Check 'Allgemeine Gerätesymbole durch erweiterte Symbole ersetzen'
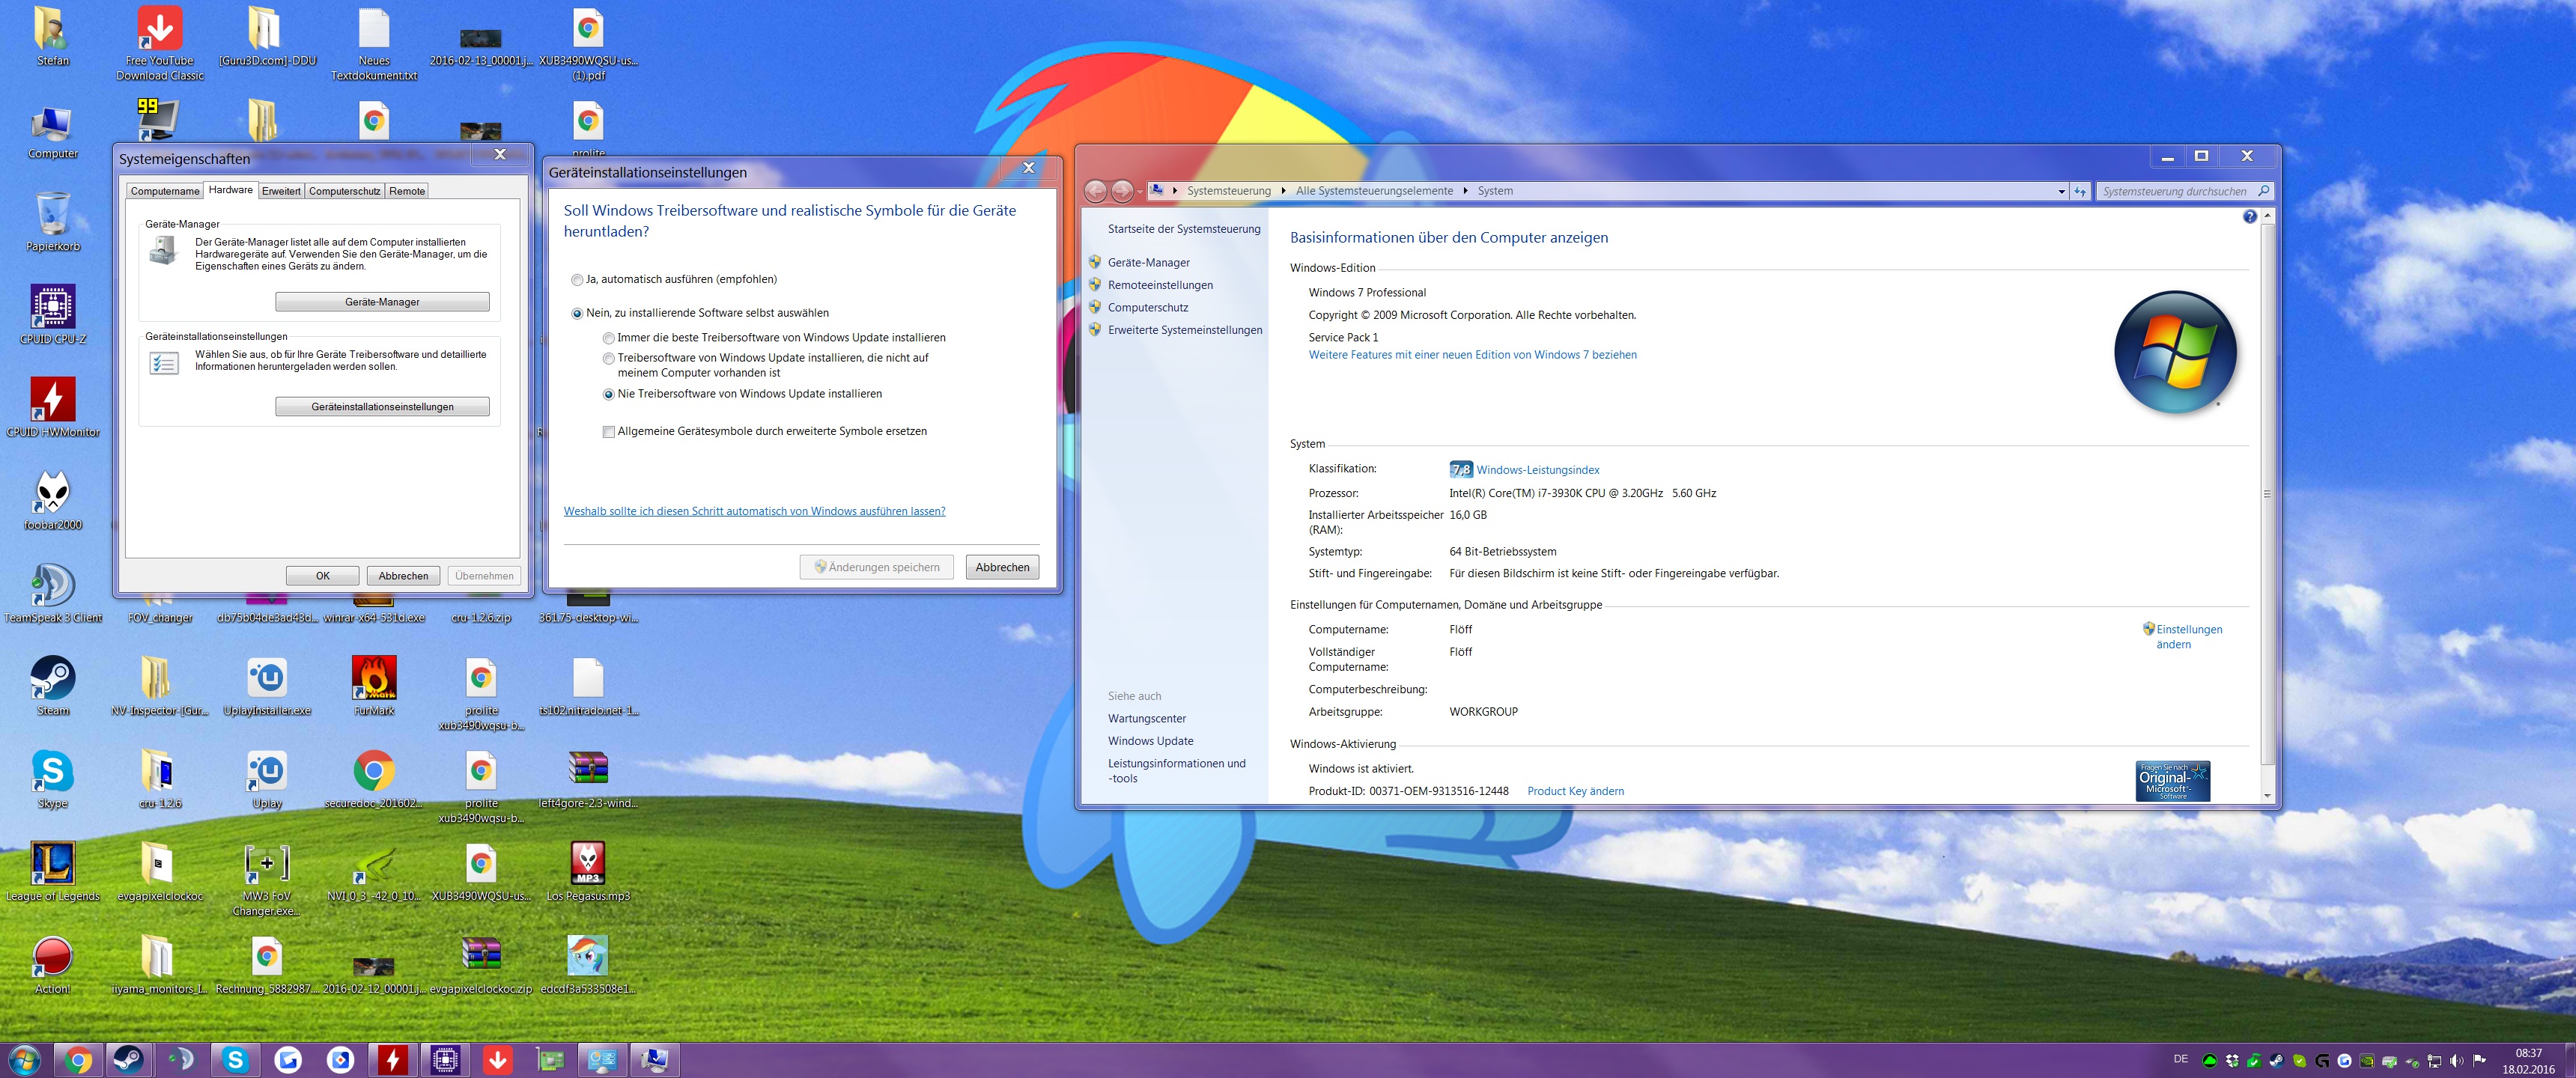The height and width of the screenshot is (1078, 2576). (x=608, y=432)
